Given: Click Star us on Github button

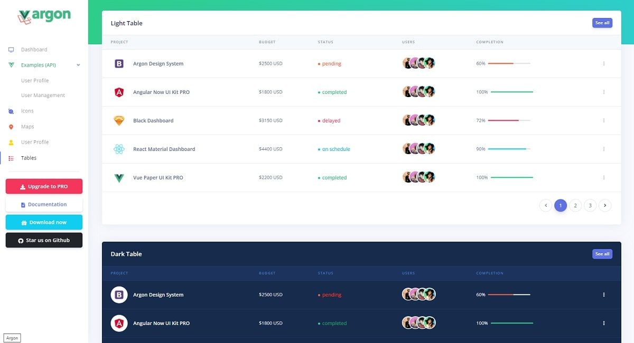Looking at the screenshot, I should [x=44, y=241].
